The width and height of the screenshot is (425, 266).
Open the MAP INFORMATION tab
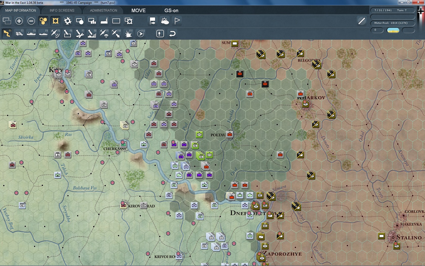tap(20, 10)
